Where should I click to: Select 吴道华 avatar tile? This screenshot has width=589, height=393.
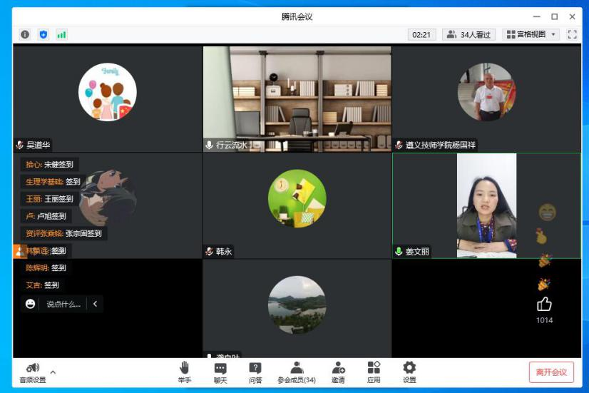108,92
